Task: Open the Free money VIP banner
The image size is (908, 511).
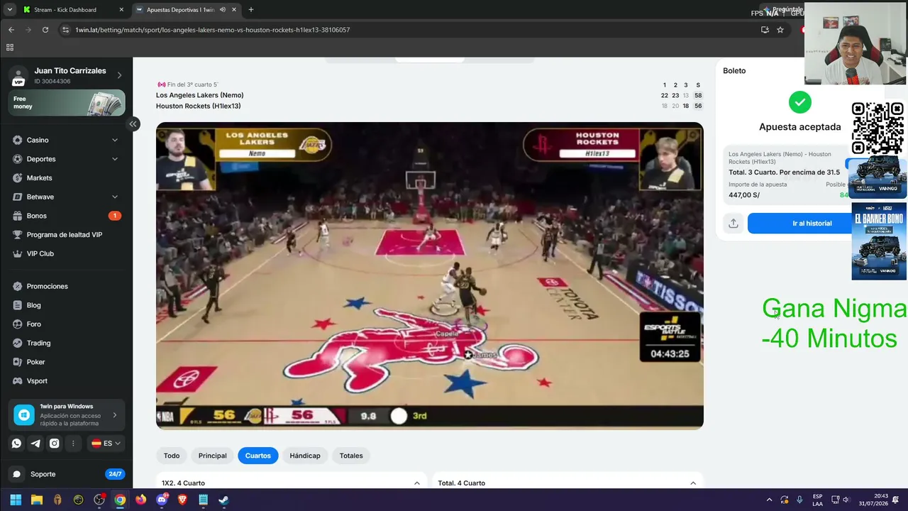Action: click(x=68, y=103)
